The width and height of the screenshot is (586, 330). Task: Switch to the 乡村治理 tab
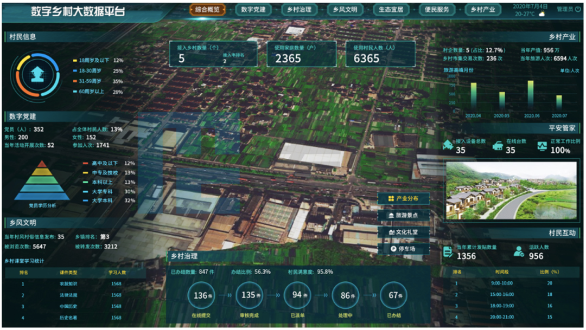[x=299, y=10]
